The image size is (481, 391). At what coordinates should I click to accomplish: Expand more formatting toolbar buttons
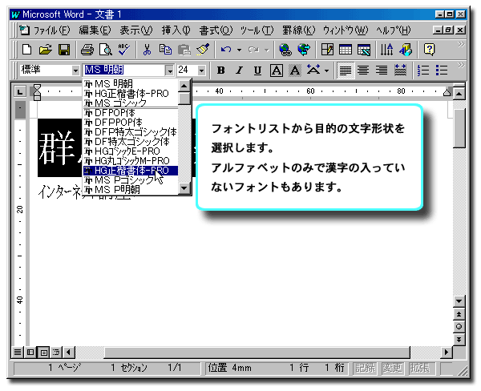tap(460, 66)
